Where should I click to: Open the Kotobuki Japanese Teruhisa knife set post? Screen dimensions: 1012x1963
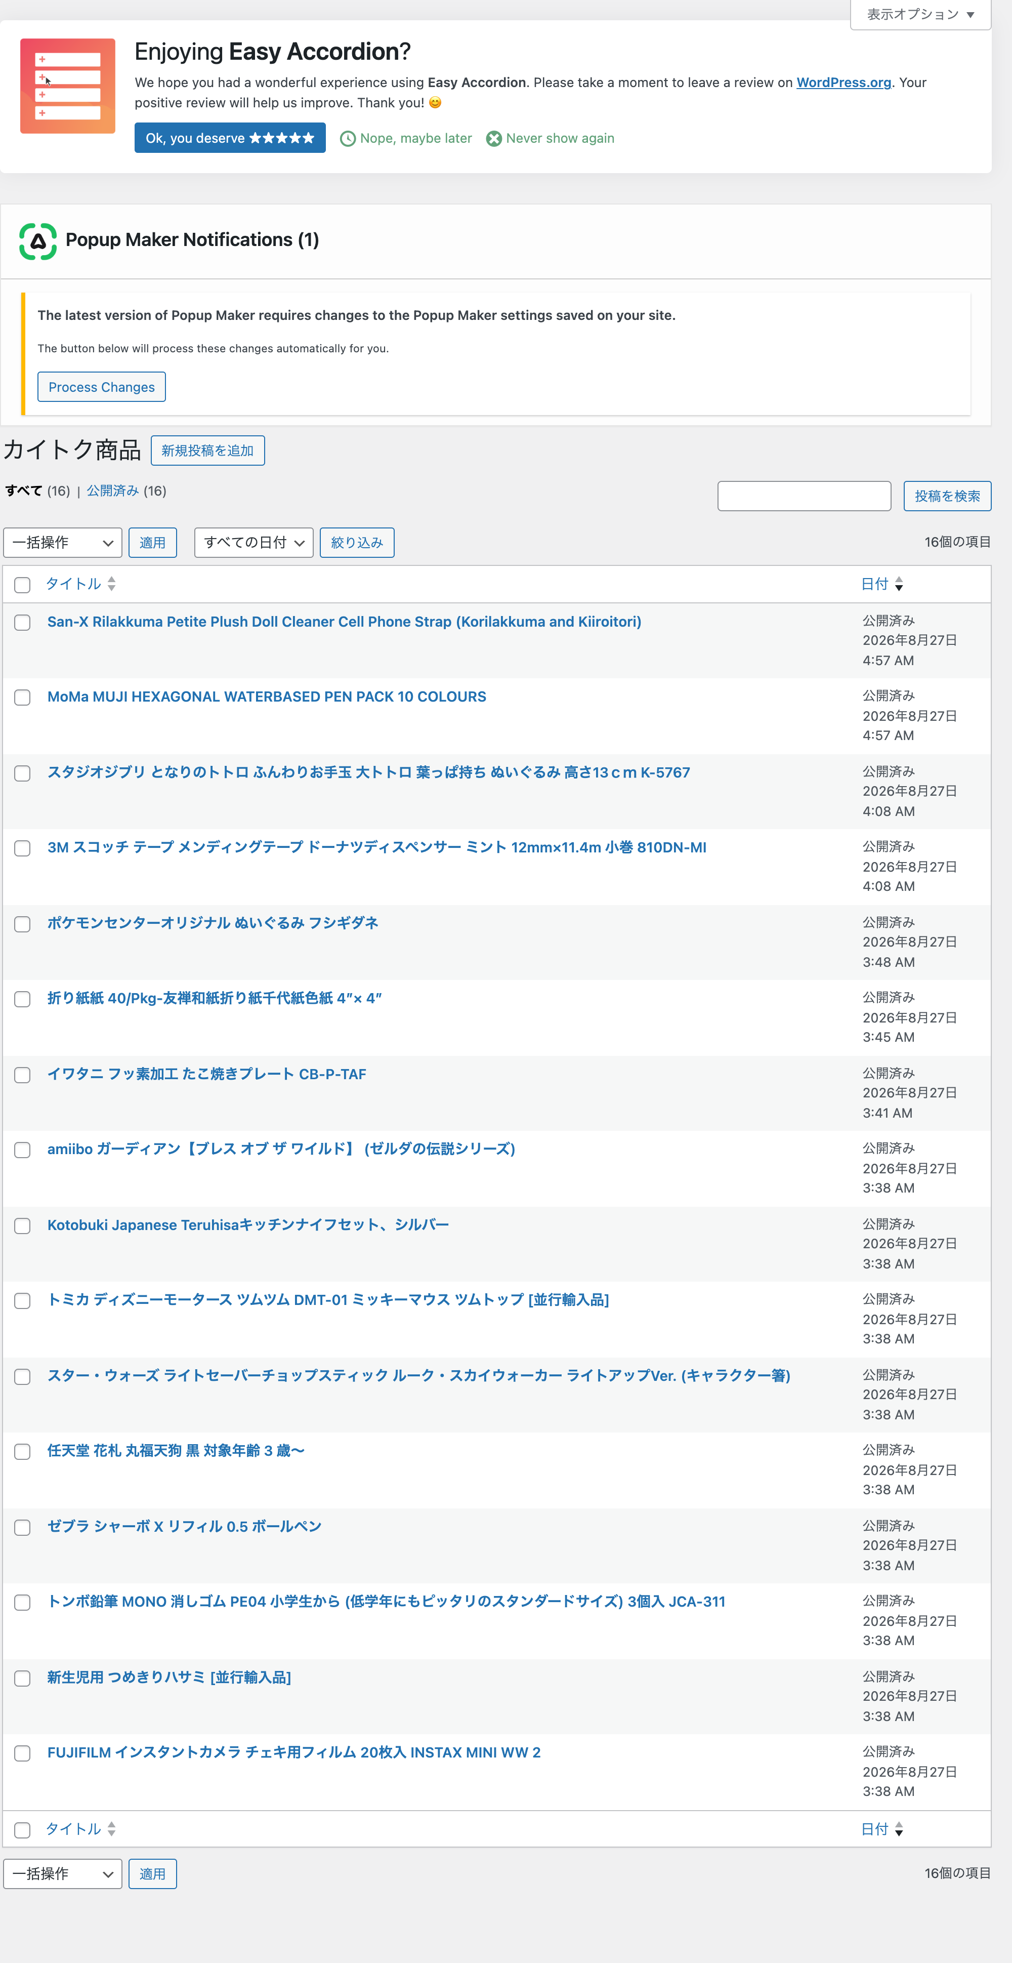[248, 1225]
